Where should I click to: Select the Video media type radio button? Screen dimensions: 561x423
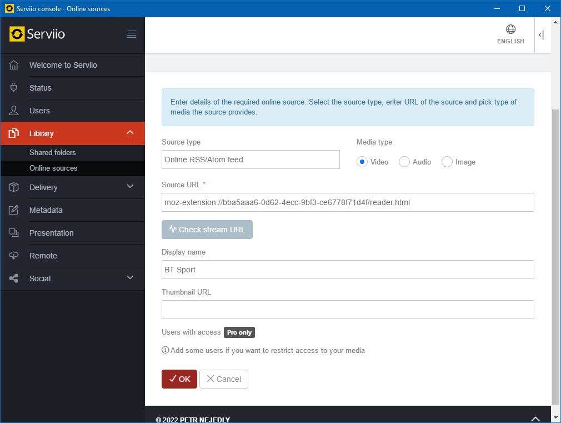tap(362, 162)
